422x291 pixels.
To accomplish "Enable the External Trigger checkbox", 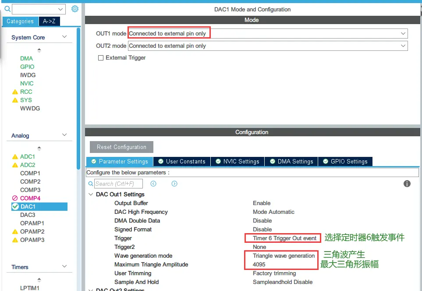I will point(101,58).
